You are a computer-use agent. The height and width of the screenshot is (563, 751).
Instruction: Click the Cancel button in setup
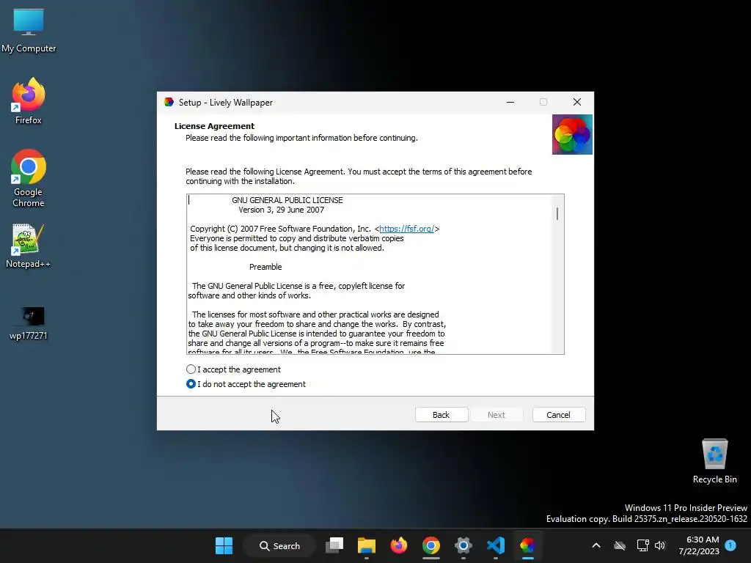point(558,415)
